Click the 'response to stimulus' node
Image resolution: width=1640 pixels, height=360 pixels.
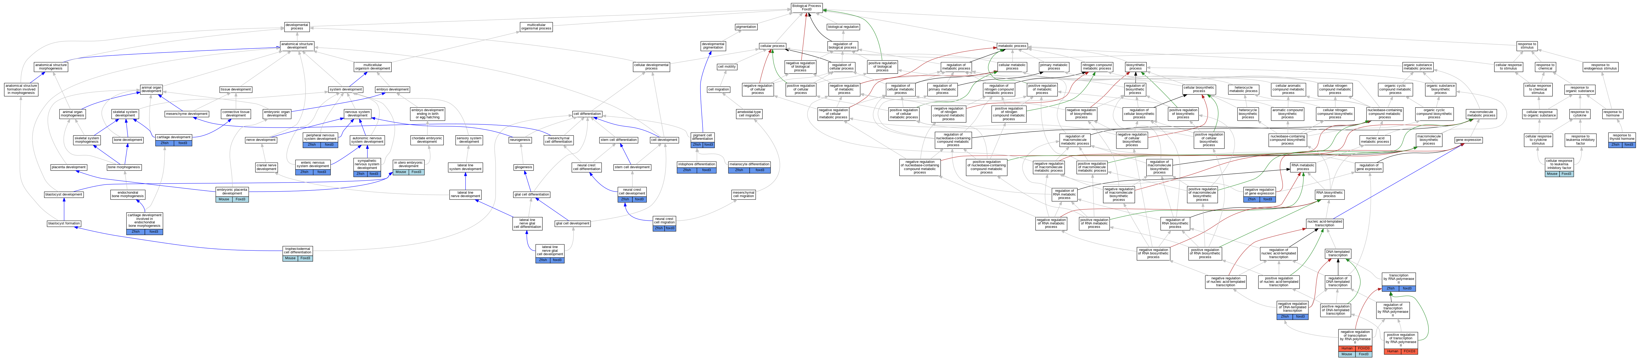pyautogui.click(x=1527, y=46)
